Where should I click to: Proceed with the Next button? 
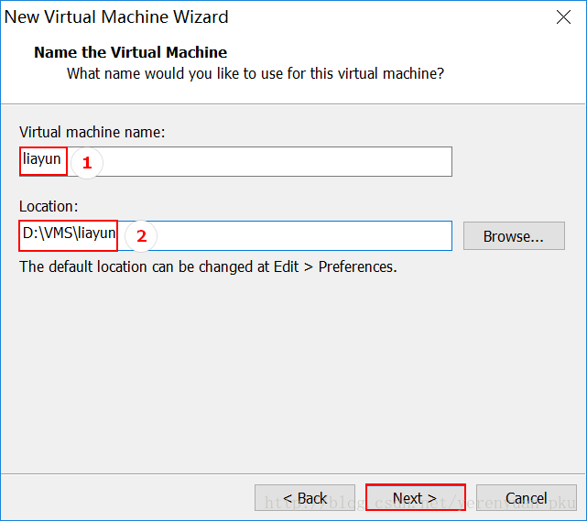pyautogui.click(x=415, y=498)
